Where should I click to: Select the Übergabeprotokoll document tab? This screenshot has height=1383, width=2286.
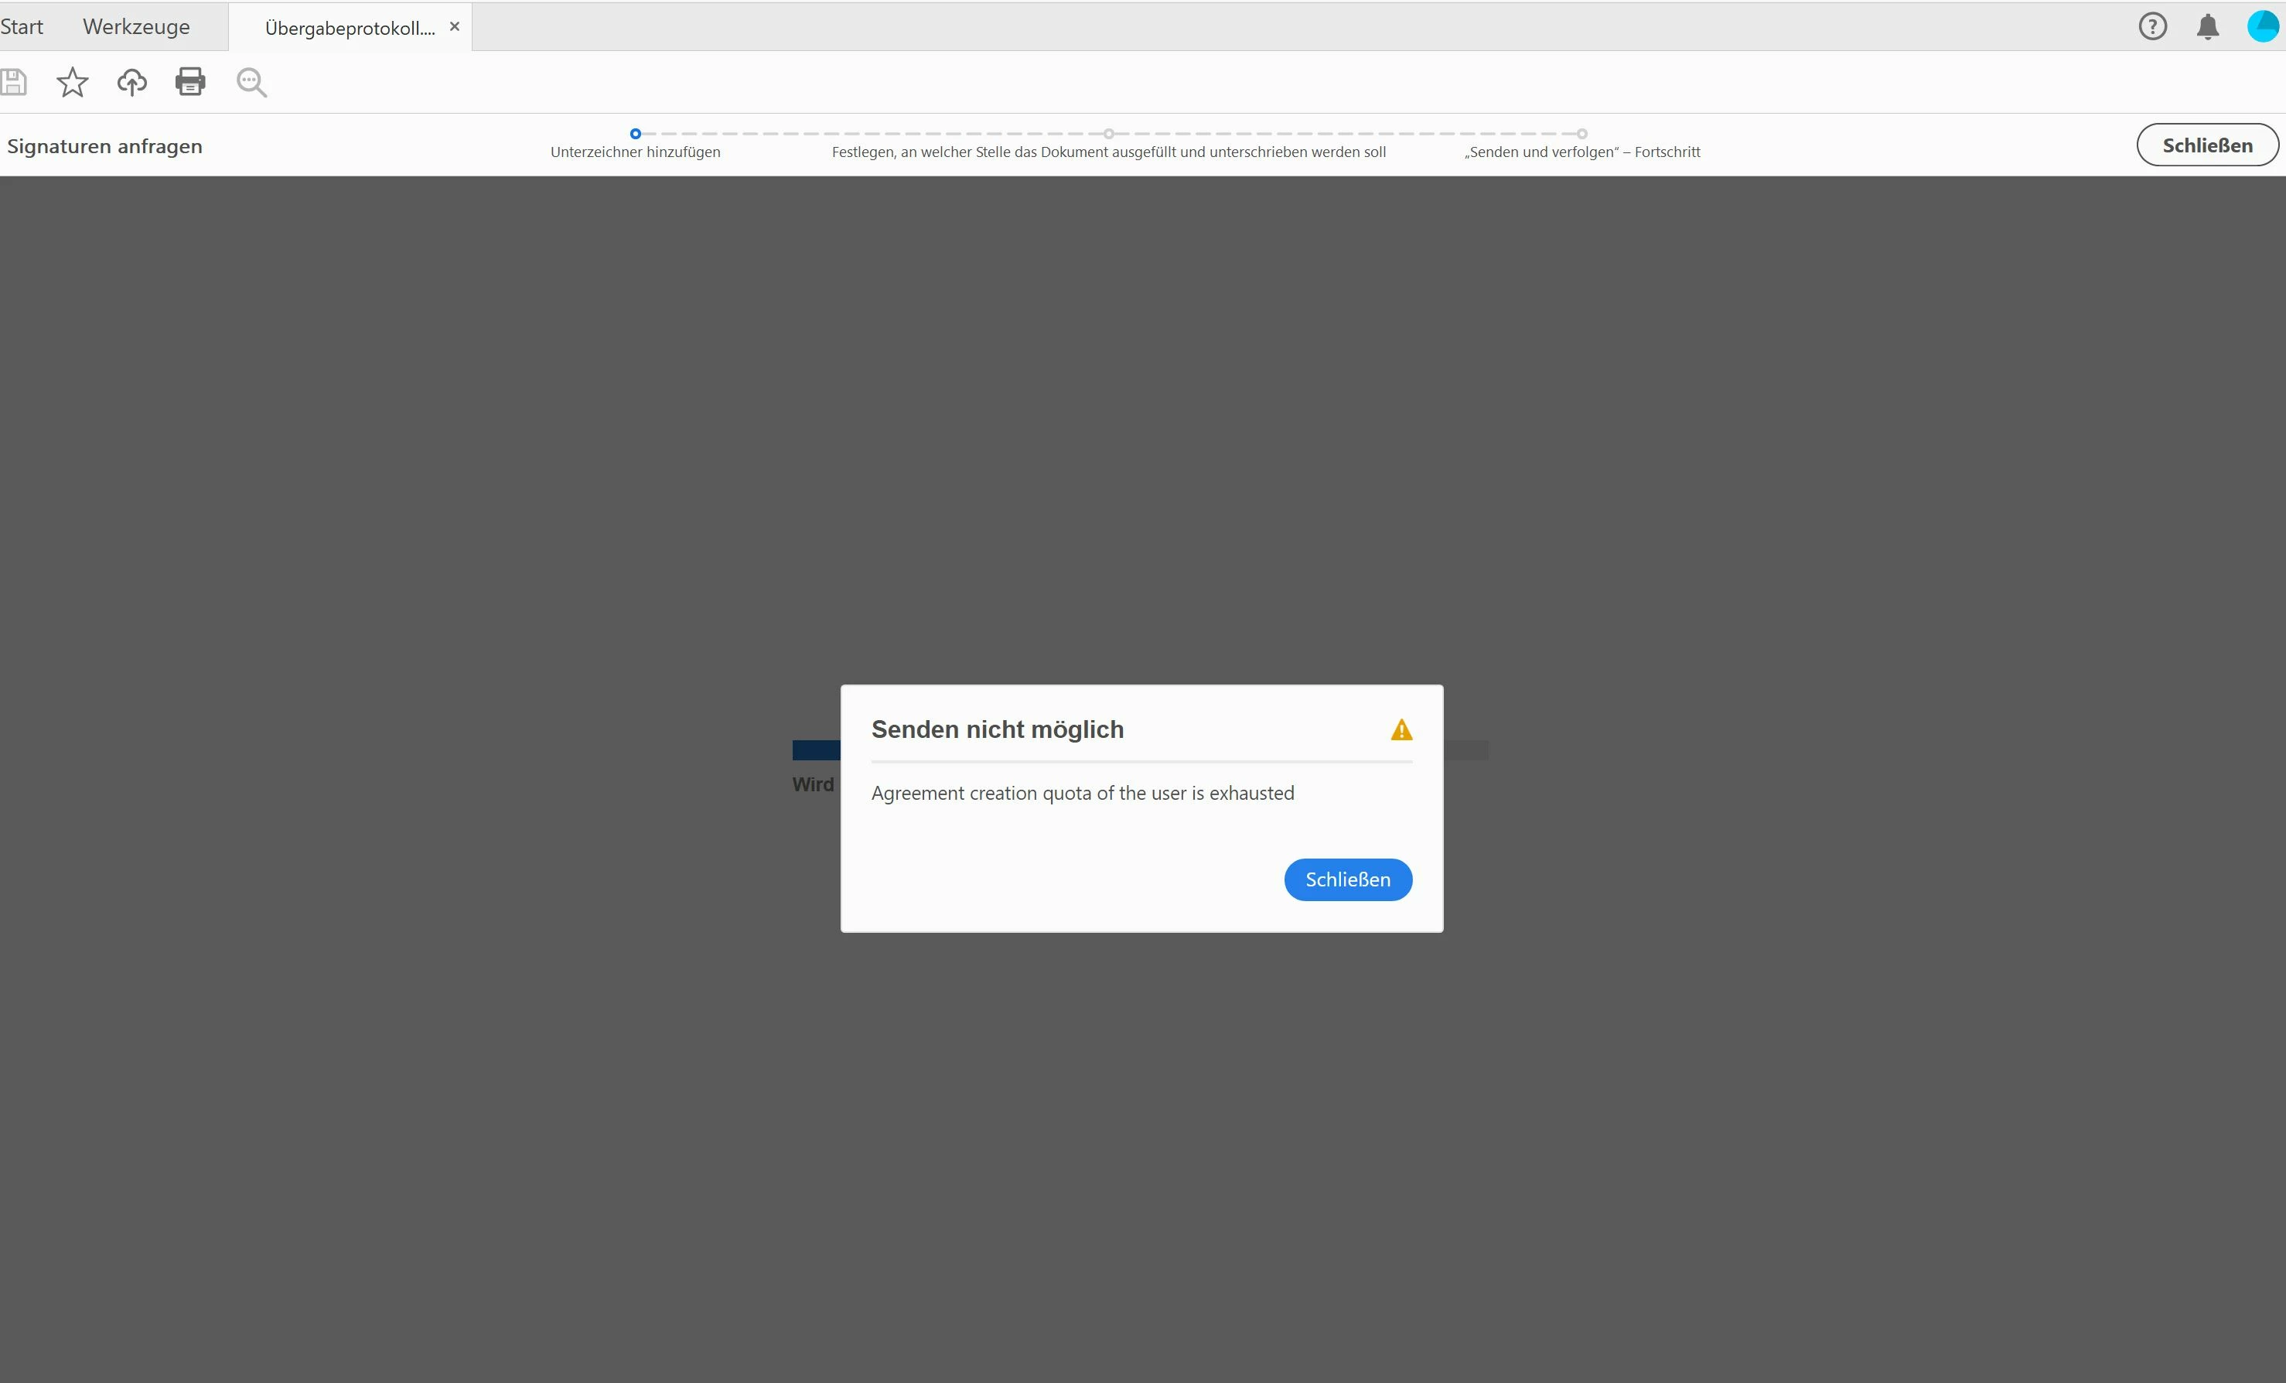pyautogui.click(x=350, y=29)
